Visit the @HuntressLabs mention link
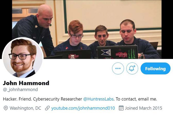Screen dimensions: 173x115 click(x=98, y=99)
